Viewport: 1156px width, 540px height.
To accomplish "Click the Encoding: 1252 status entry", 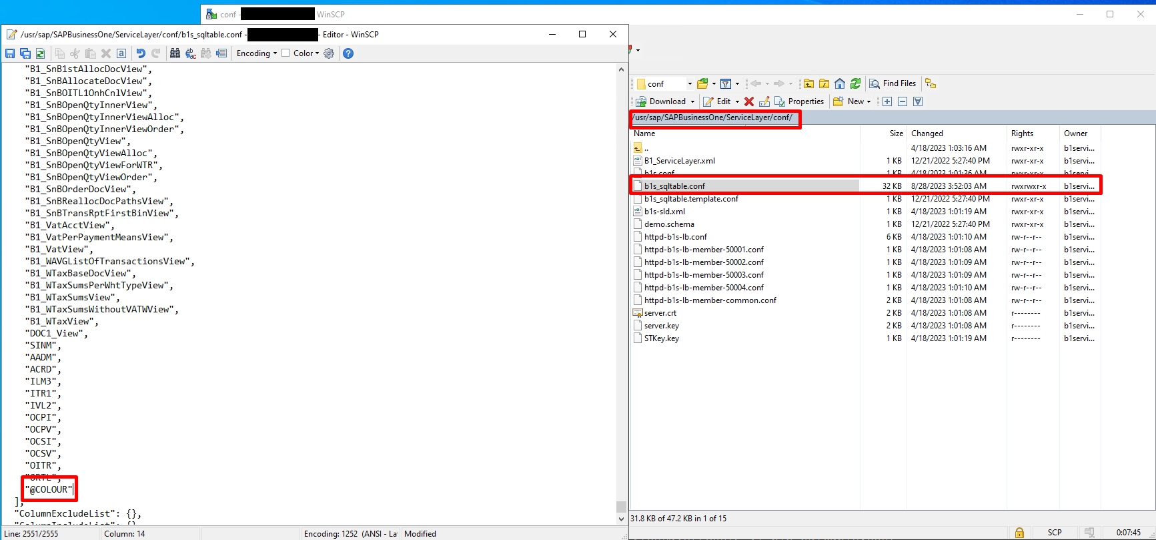I will click(350, 533).
